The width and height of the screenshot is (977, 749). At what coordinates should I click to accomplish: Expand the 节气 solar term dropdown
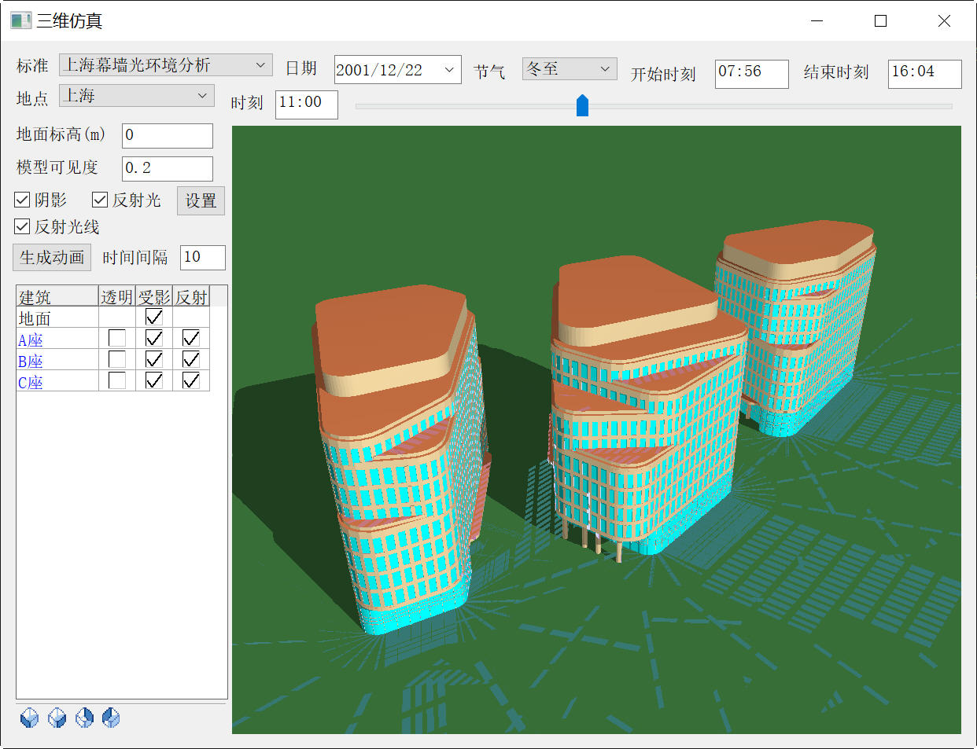tap(570, 69)
